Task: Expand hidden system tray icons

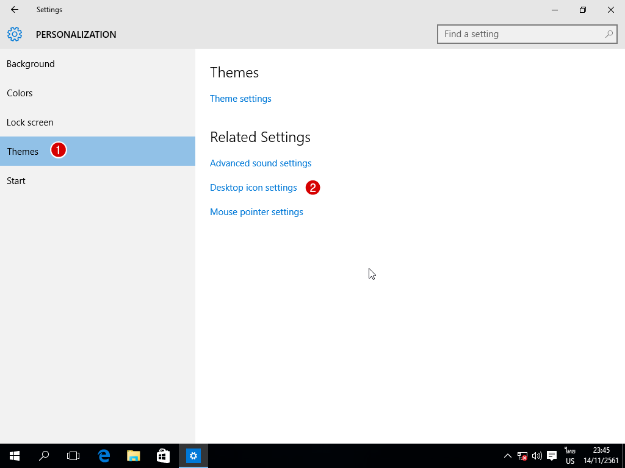Action: pyautogui.click(x=507, y=455)
